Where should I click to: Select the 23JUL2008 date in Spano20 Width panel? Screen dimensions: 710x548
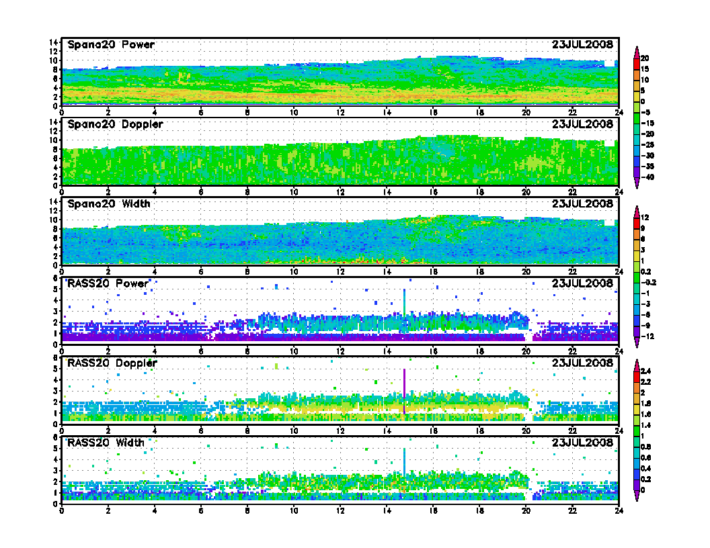582,203
